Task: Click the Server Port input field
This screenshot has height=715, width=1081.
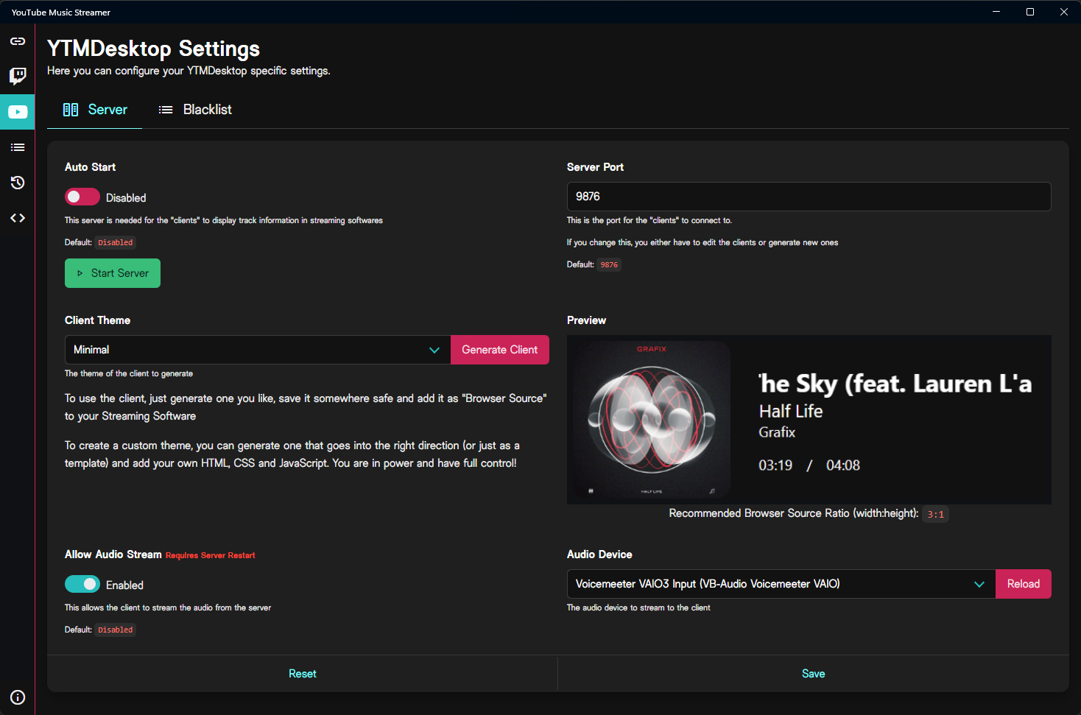Action: coord(809,197)
